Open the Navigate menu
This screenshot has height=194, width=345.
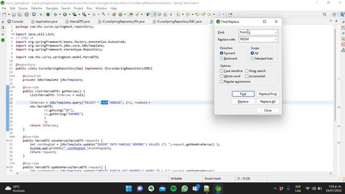coord(52,9)
